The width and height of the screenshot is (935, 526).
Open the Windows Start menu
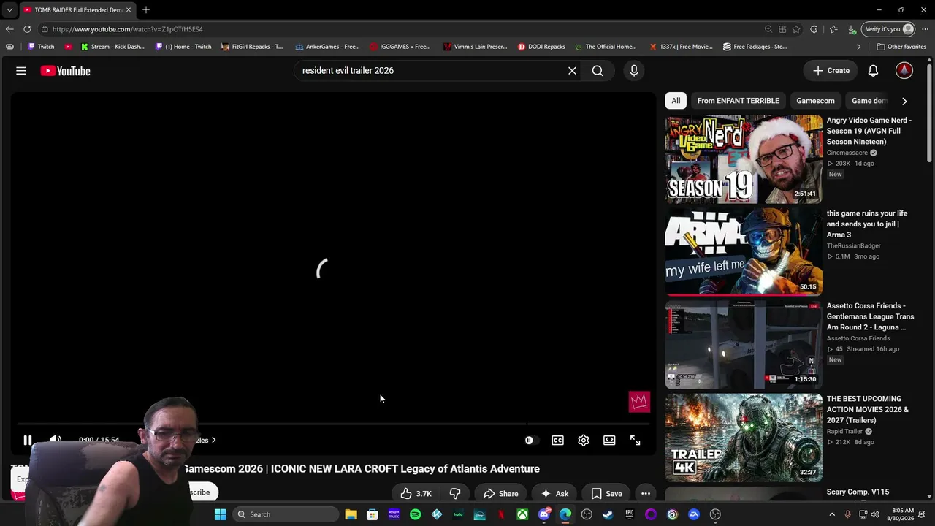(x=220, y=514)
